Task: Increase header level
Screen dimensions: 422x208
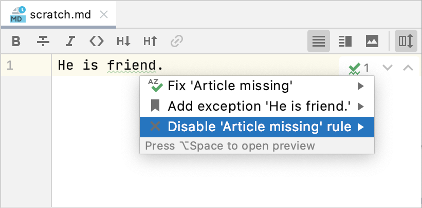Action: click(x=150, y=41)
